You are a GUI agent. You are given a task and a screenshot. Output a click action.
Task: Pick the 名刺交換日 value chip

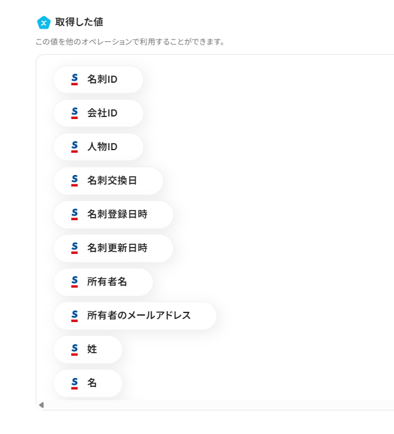tap(112, 181)
